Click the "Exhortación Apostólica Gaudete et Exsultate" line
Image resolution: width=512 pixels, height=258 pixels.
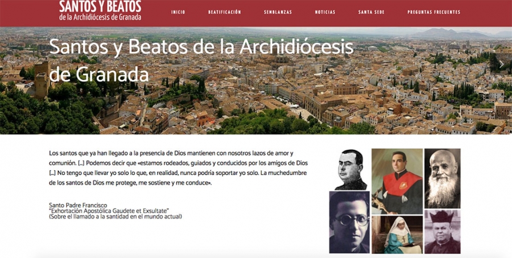[x=109, y=211]
